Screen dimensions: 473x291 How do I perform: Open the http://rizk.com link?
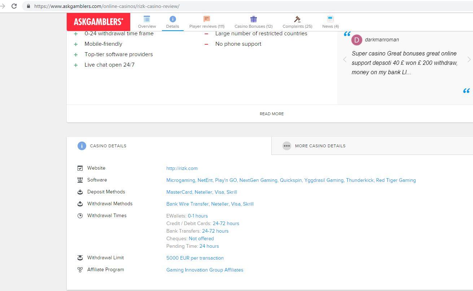point(182,168)
